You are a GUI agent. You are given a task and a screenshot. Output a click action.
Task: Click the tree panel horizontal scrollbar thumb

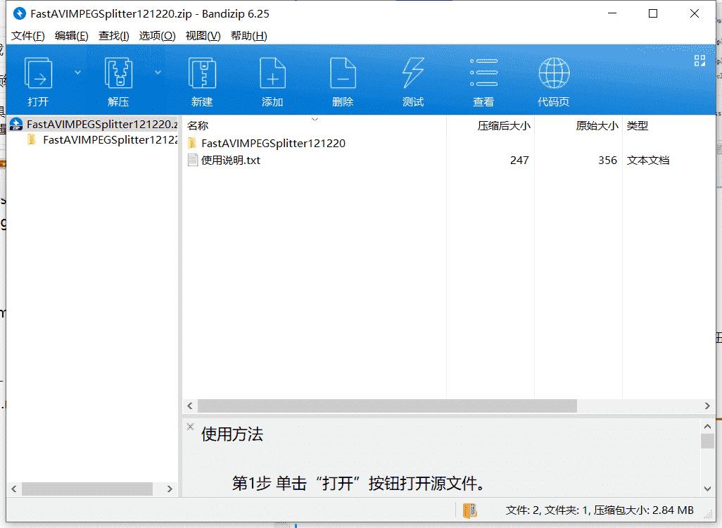pyautogui.click(x=87, y=489)
